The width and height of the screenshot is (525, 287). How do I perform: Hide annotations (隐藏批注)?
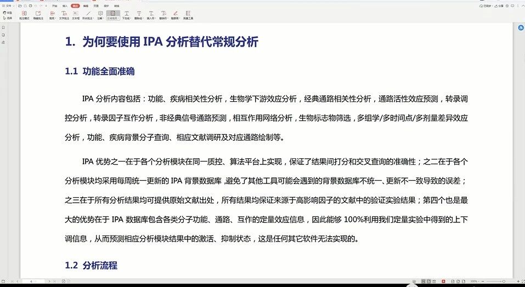click(x=38, y=15)
